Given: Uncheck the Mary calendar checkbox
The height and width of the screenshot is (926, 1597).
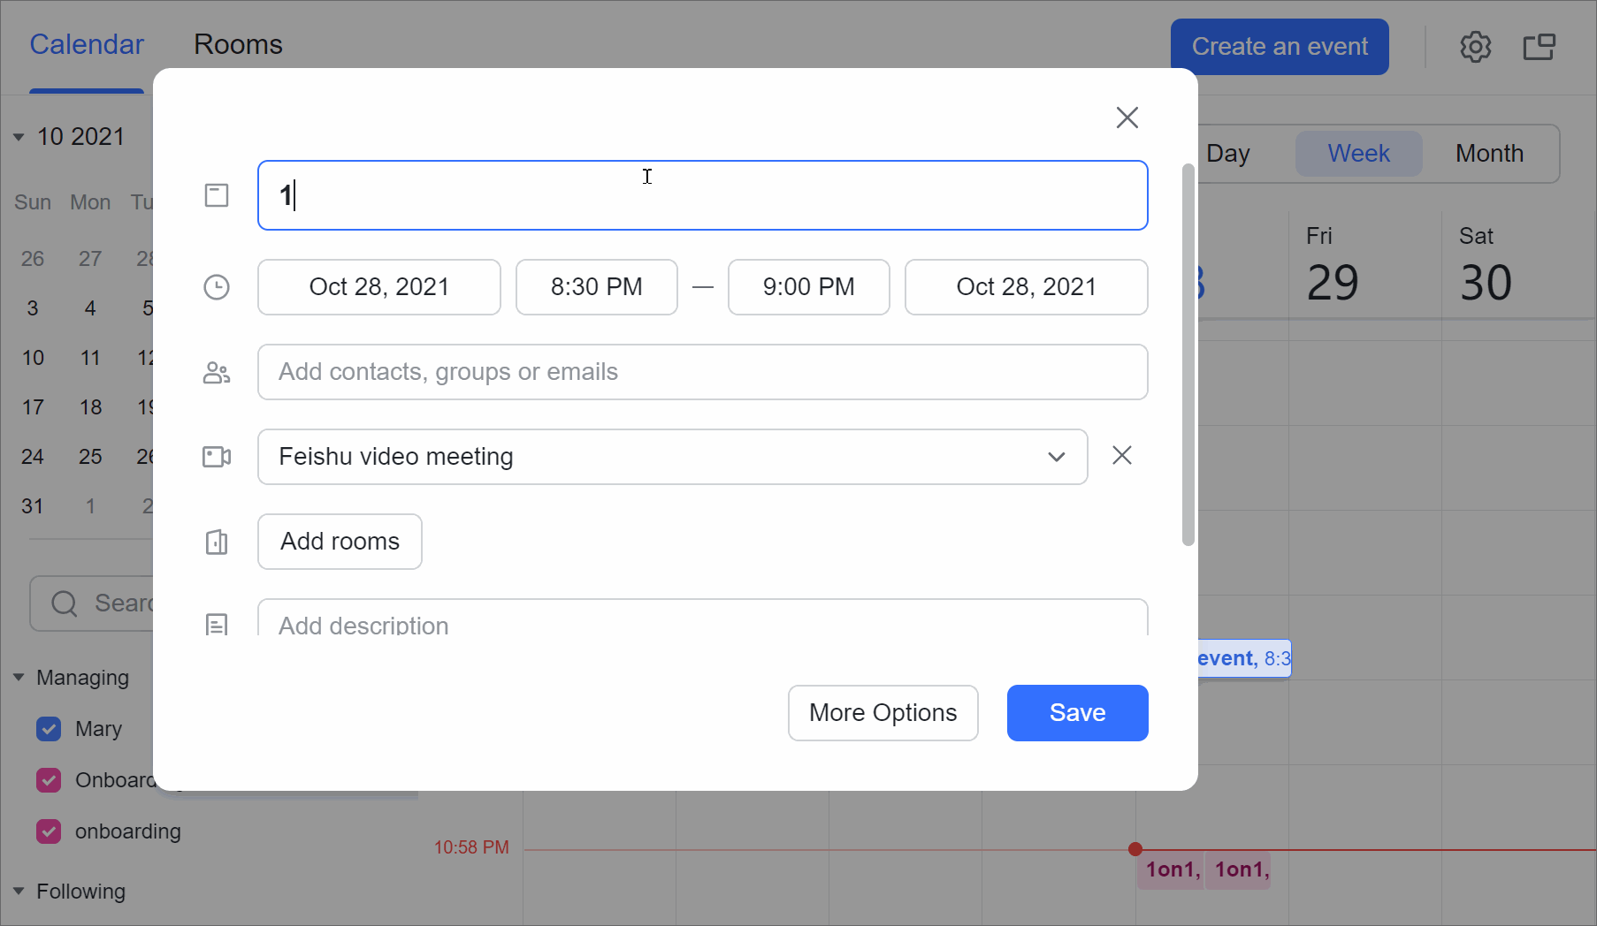Looking at the screenshot, I should click(49, 729).
